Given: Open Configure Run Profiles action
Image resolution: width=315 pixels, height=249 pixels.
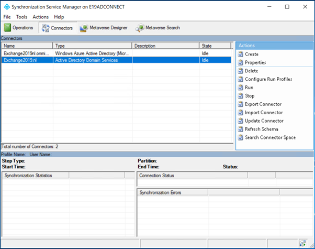Looking at the screenshot, I should click(268, 79).
